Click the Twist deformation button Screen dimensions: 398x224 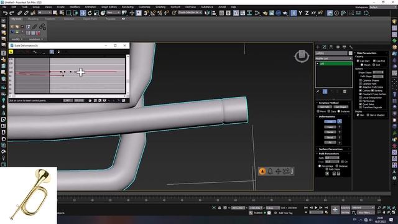click(x=330, y=127)
